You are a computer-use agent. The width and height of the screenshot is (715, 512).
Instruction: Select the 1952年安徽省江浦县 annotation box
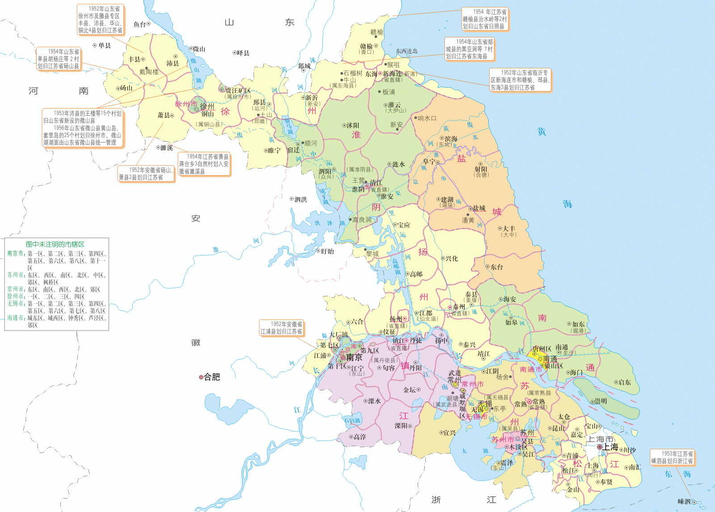(281, 327)
